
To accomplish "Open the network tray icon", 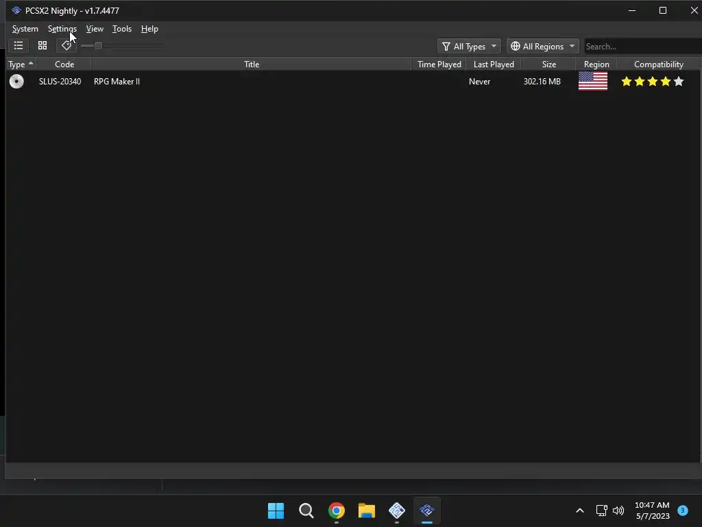I will (x=601, y=511).
